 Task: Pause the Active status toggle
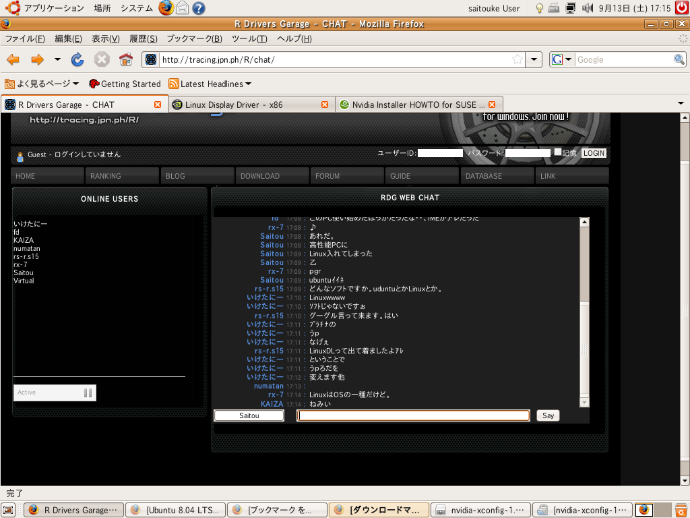click(88, 393)
